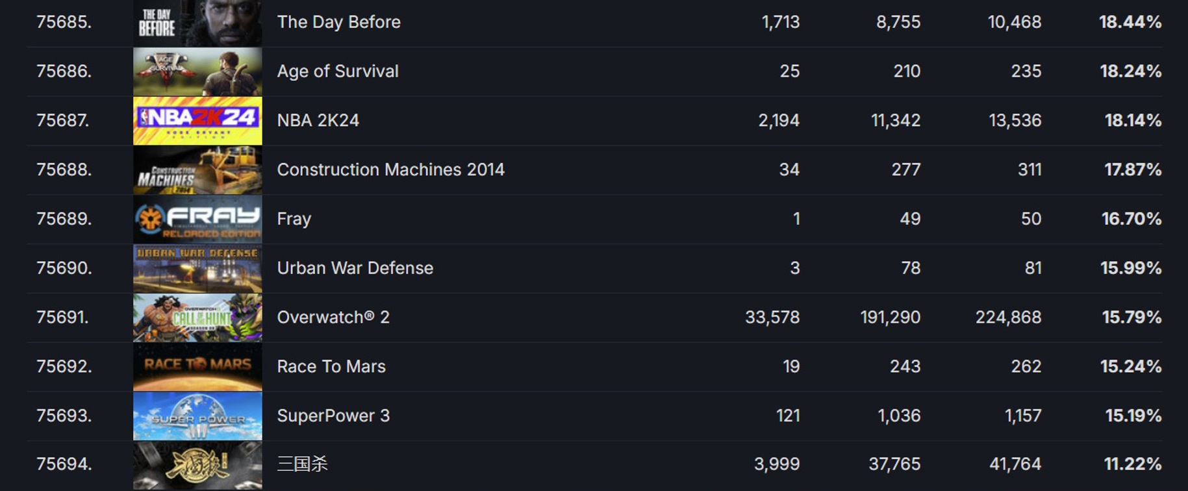Click the Age of Survival title
Image resolution: width=1188 pixels, height=491 pixels.
pos(338,71)
